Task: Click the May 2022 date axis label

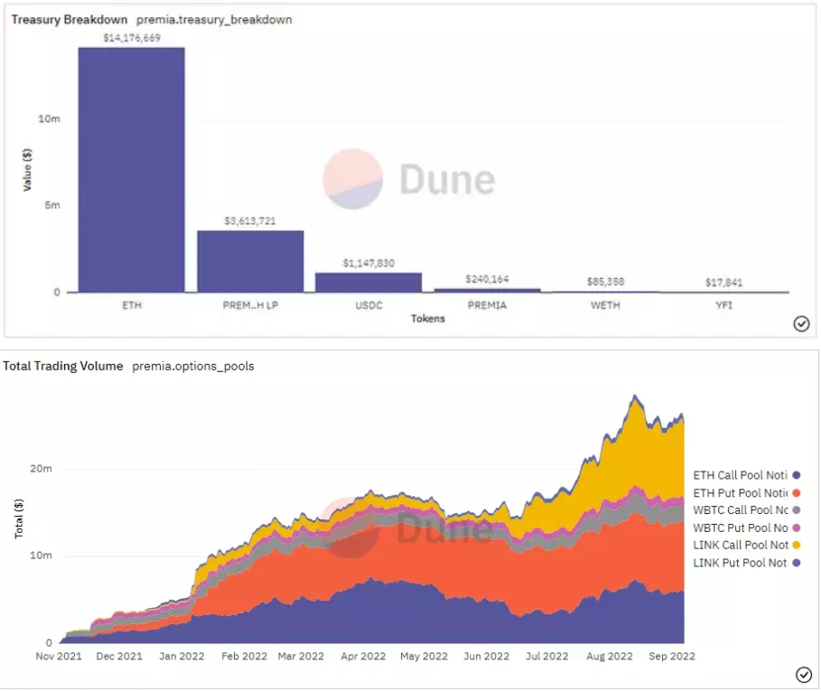Action: pyautogui.click(x=424, y=656)
